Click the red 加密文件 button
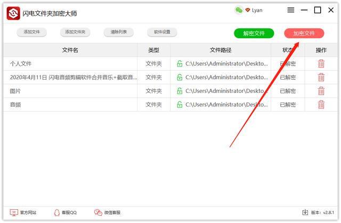This screenshot has height=223, width=341. click(304, 33)
